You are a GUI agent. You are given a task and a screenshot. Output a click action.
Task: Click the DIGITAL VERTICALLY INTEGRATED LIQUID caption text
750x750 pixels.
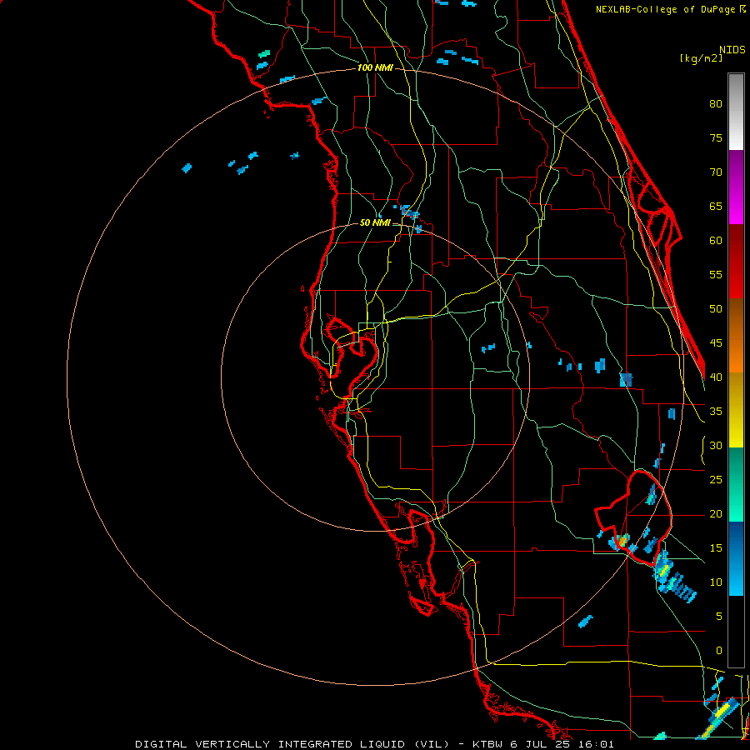[270, 744]
